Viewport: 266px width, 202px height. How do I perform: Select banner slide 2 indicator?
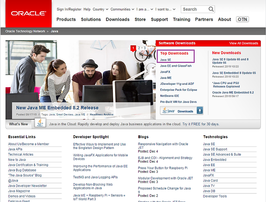pos(139,48)
